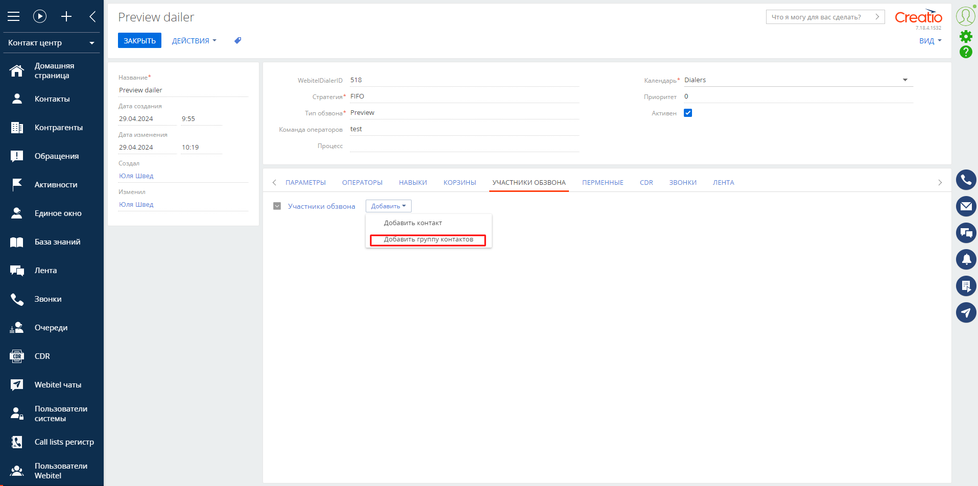Screen dimensions: 978x486
Task: Open the Call lists регистр icon
Action: coord(17,442)
